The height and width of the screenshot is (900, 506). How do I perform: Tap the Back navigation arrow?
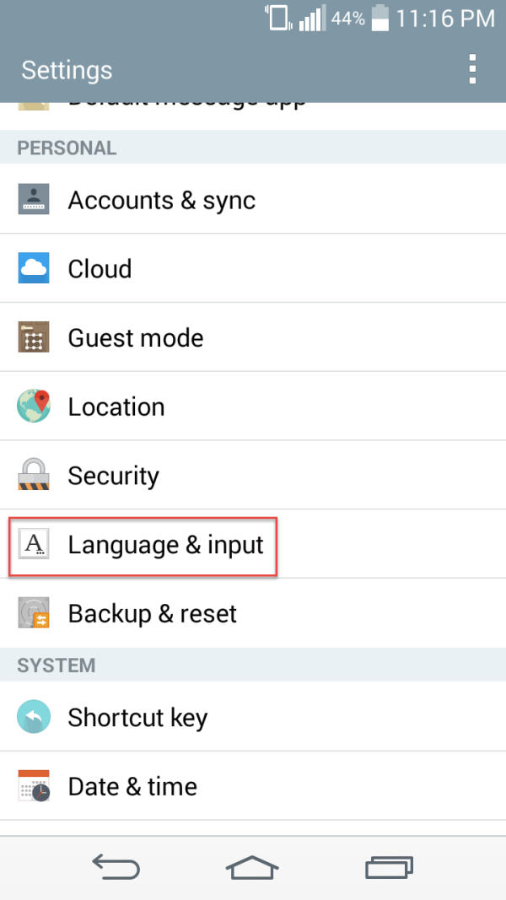tap(116, 867)
